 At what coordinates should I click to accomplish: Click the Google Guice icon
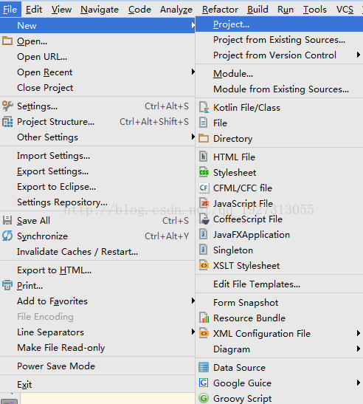click(x=204, y=383)
